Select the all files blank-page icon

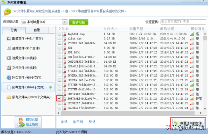(9, 87)
